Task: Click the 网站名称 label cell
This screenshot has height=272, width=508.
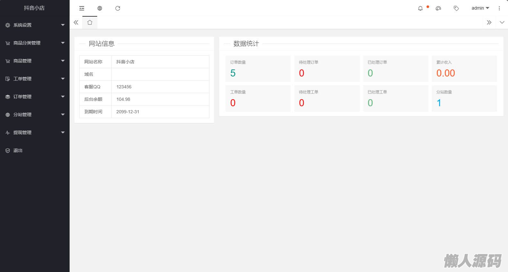Action: [96, 62]
